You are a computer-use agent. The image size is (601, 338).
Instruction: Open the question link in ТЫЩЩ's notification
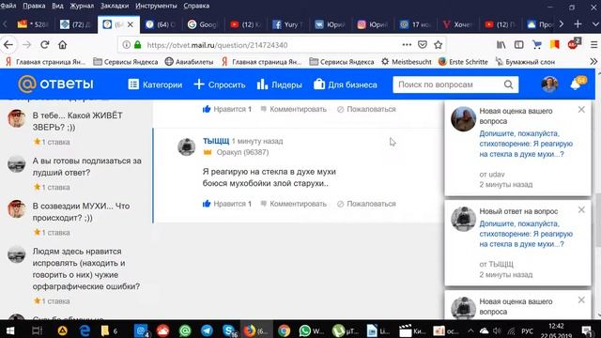point(526,234)
